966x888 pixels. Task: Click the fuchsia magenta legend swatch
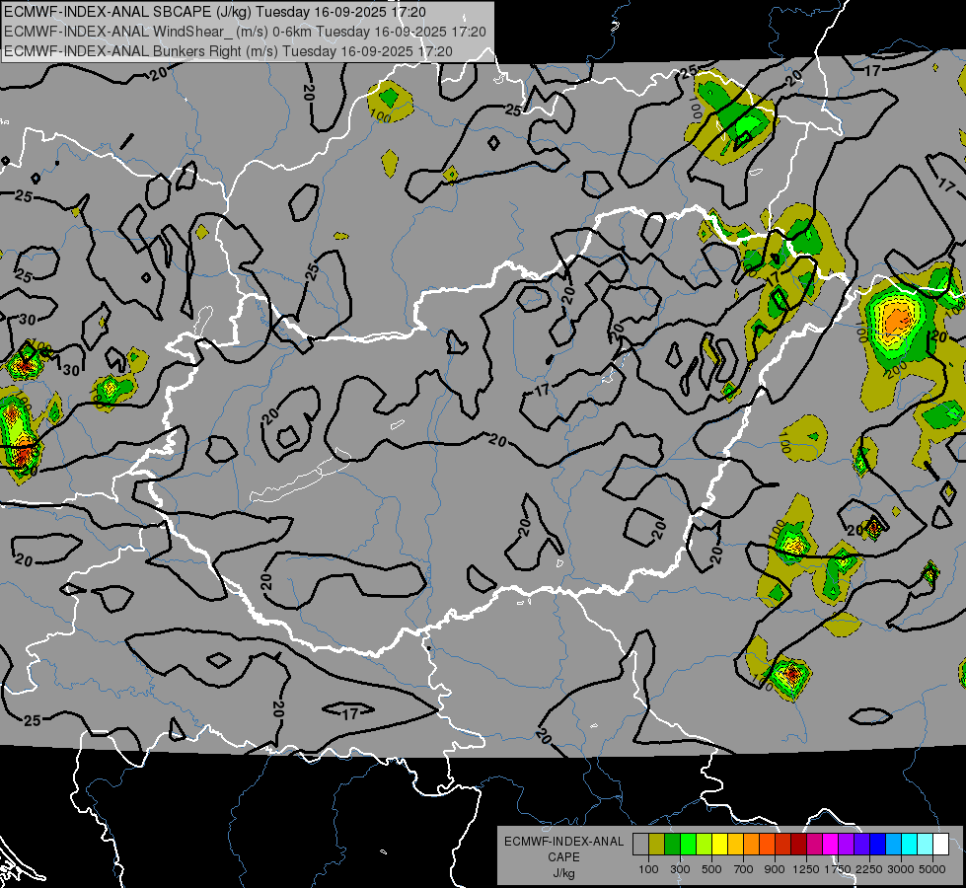[x=831, y=845]
